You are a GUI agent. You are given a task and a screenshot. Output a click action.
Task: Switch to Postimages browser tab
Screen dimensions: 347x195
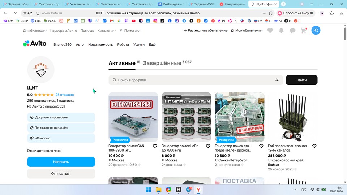point(171,4)
